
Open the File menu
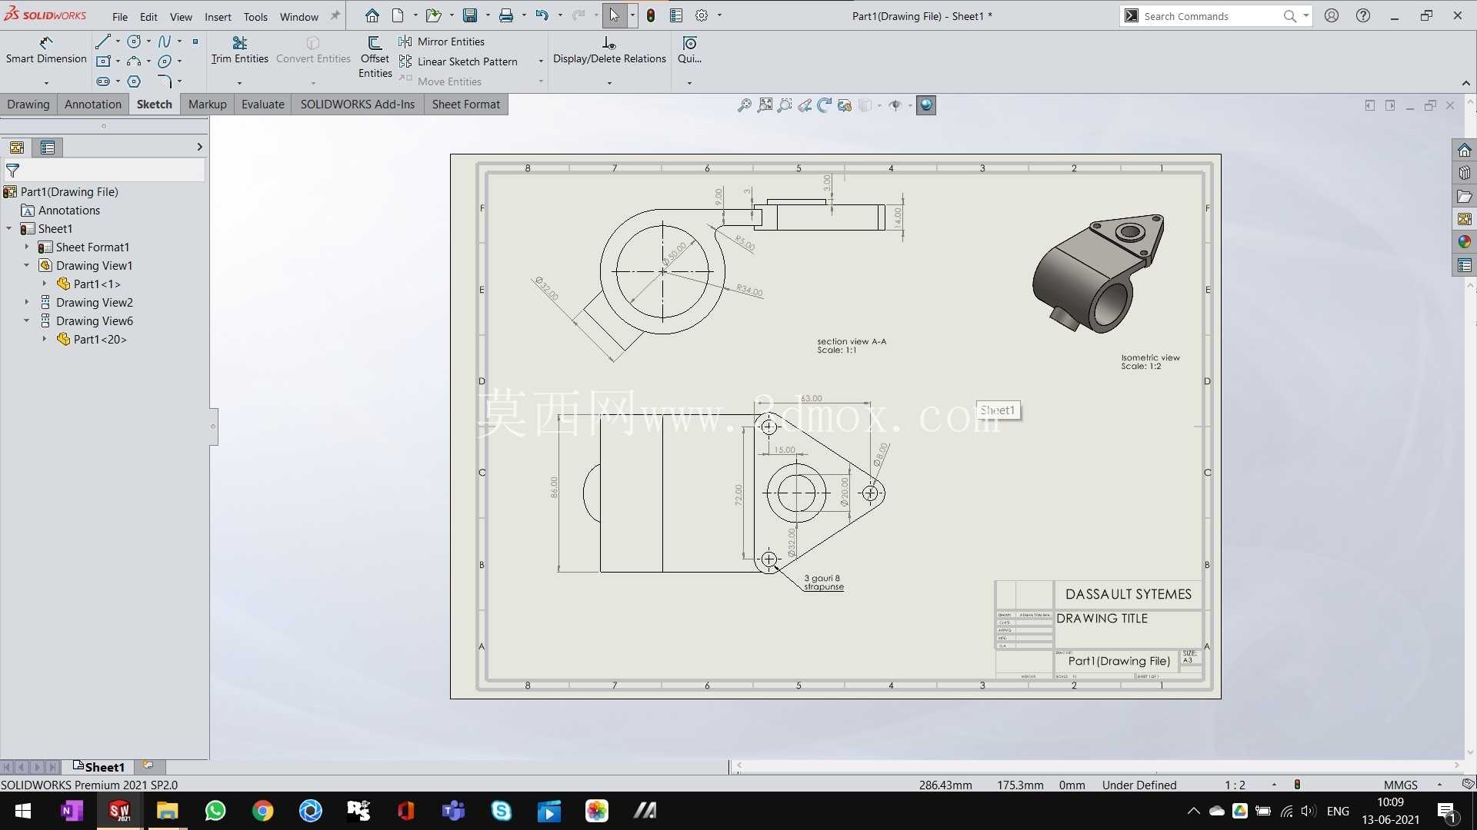point(120,16)
